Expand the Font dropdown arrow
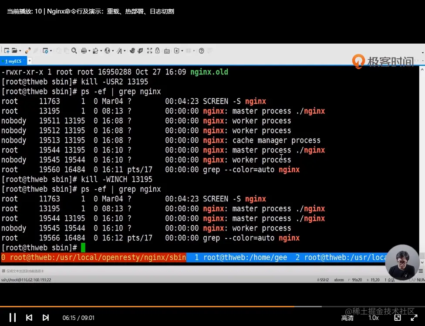Screen dimensions: 425x326 pos(125,51)
